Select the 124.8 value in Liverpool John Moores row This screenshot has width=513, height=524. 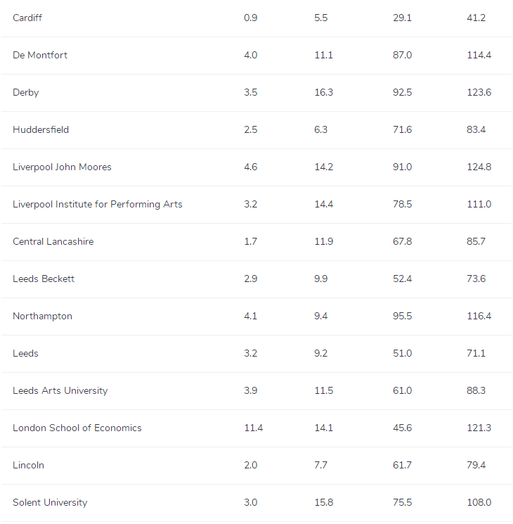point(479,167)
